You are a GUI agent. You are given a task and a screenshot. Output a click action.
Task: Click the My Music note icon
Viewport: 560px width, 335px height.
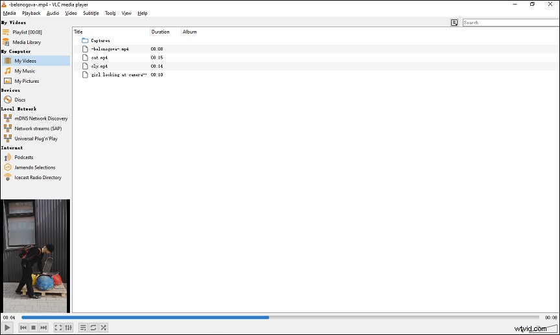(8, 71)
